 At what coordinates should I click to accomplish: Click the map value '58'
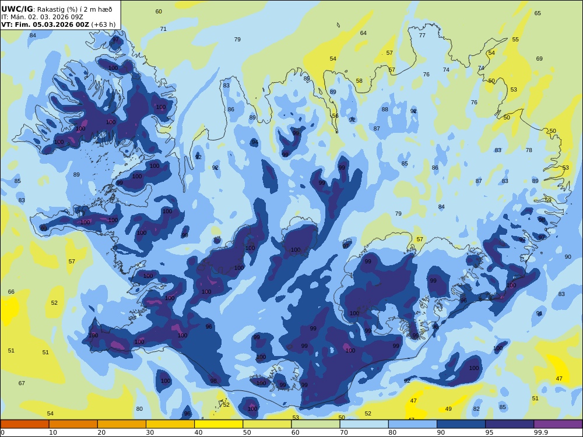pyautogui.click(x=359, y=81)
